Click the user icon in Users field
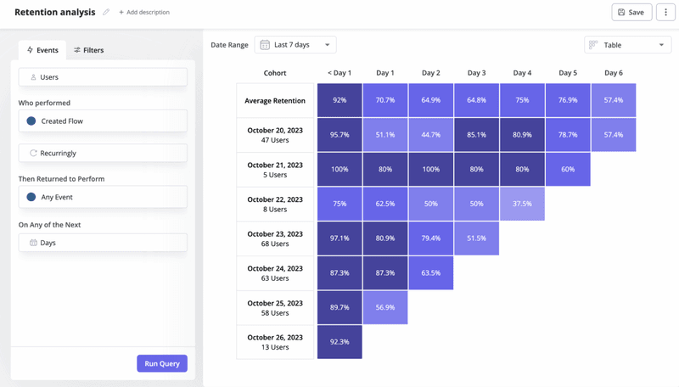679x387 pixels. tap(33, 77)
